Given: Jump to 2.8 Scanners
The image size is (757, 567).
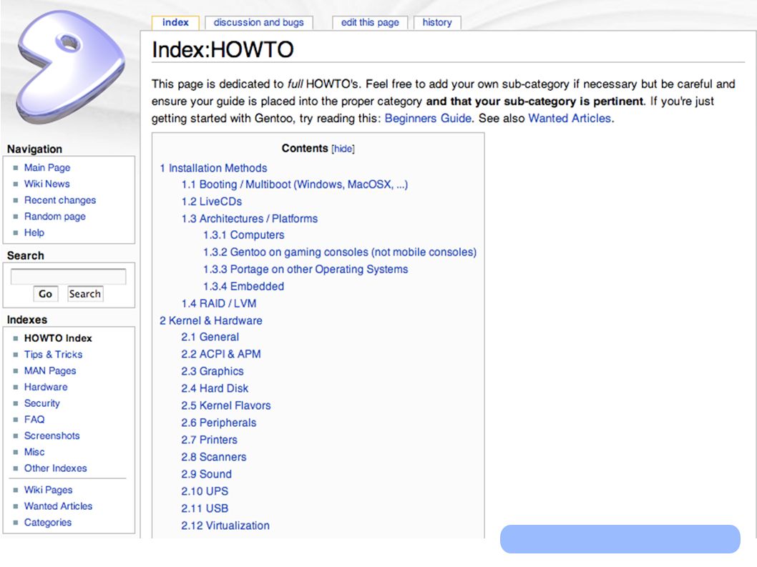Looking at the screenshot, I should [x=214, y=457].
